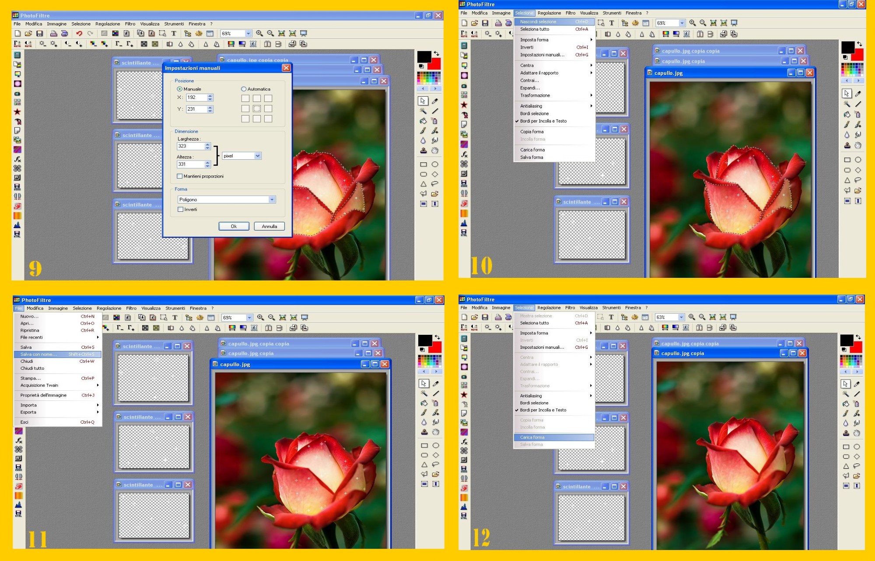Screen dimensions: 875x561
Task: Open the Forma dropdown showing Poligono
Action: (x=272, y=200)
